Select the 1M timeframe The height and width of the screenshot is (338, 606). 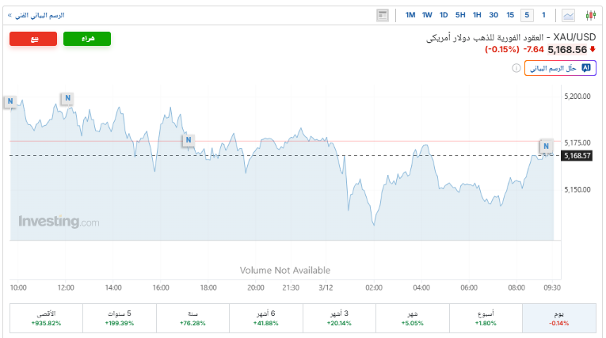410,15
